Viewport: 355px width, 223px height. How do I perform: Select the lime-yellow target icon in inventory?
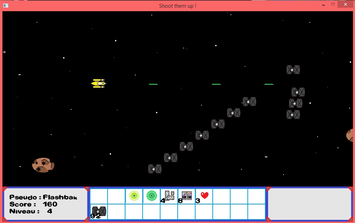(134, 196)
